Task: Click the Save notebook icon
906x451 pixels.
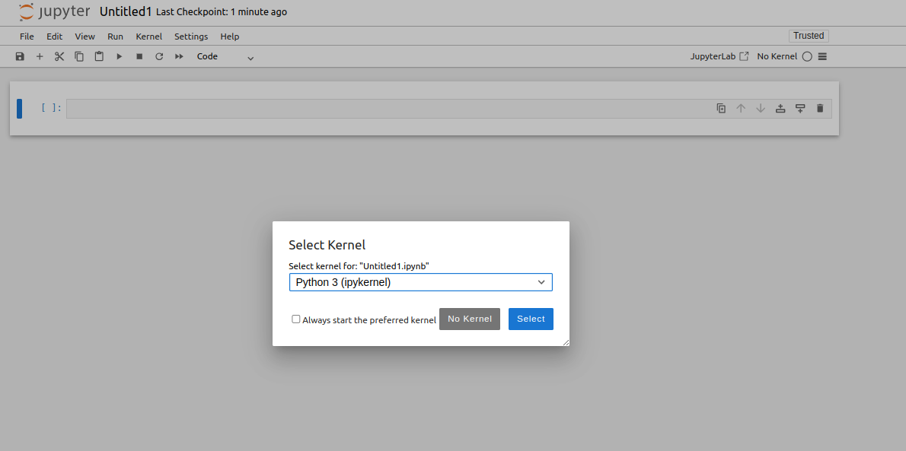Action: (20, 56)
